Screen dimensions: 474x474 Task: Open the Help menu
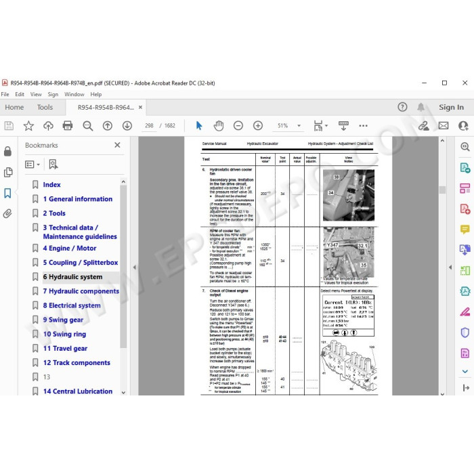tap(96, 94)
